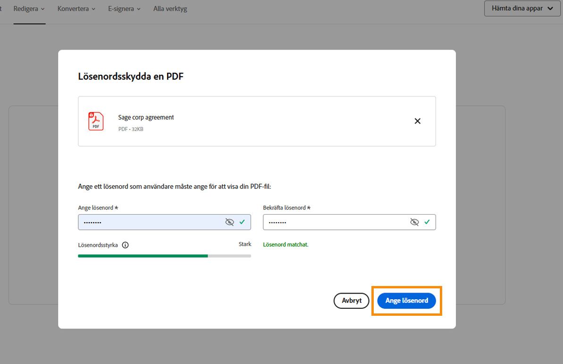Click the password strength progress bar
Image resolution: width=563 pixels, height=364 pixels.
pyautogui.click(x=164, y=255)
